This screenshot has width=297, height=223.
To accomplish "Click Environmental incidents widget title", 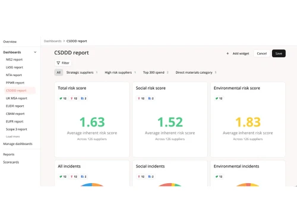I will pos(236,166).
